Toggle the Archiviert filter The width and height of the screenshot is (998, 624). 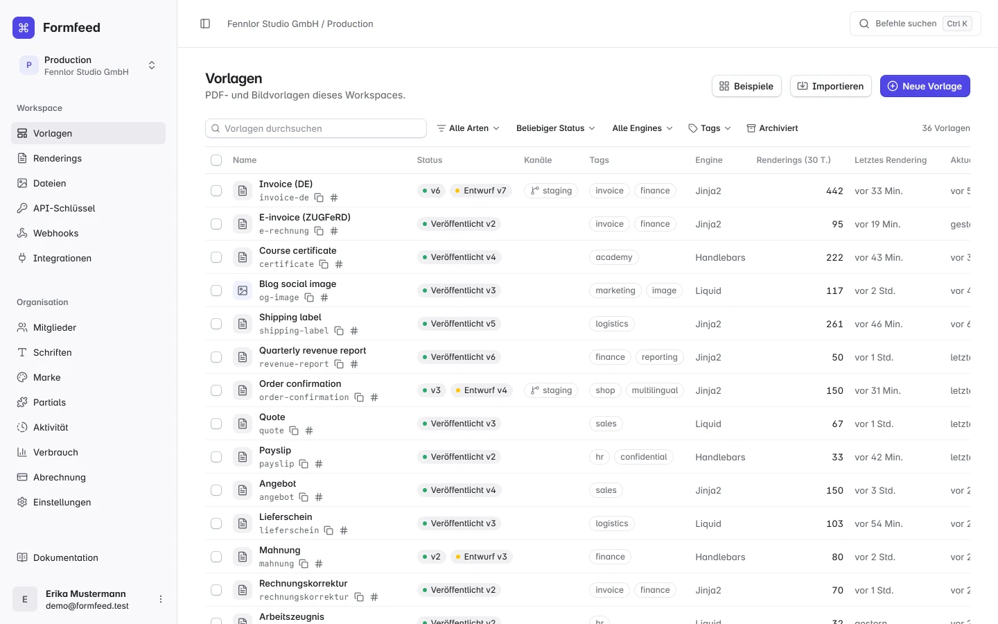772,128
